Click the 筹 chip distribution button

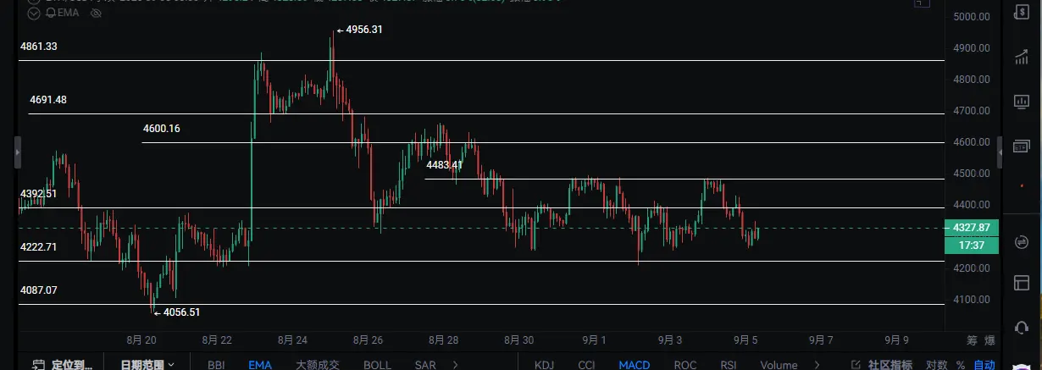972,340
